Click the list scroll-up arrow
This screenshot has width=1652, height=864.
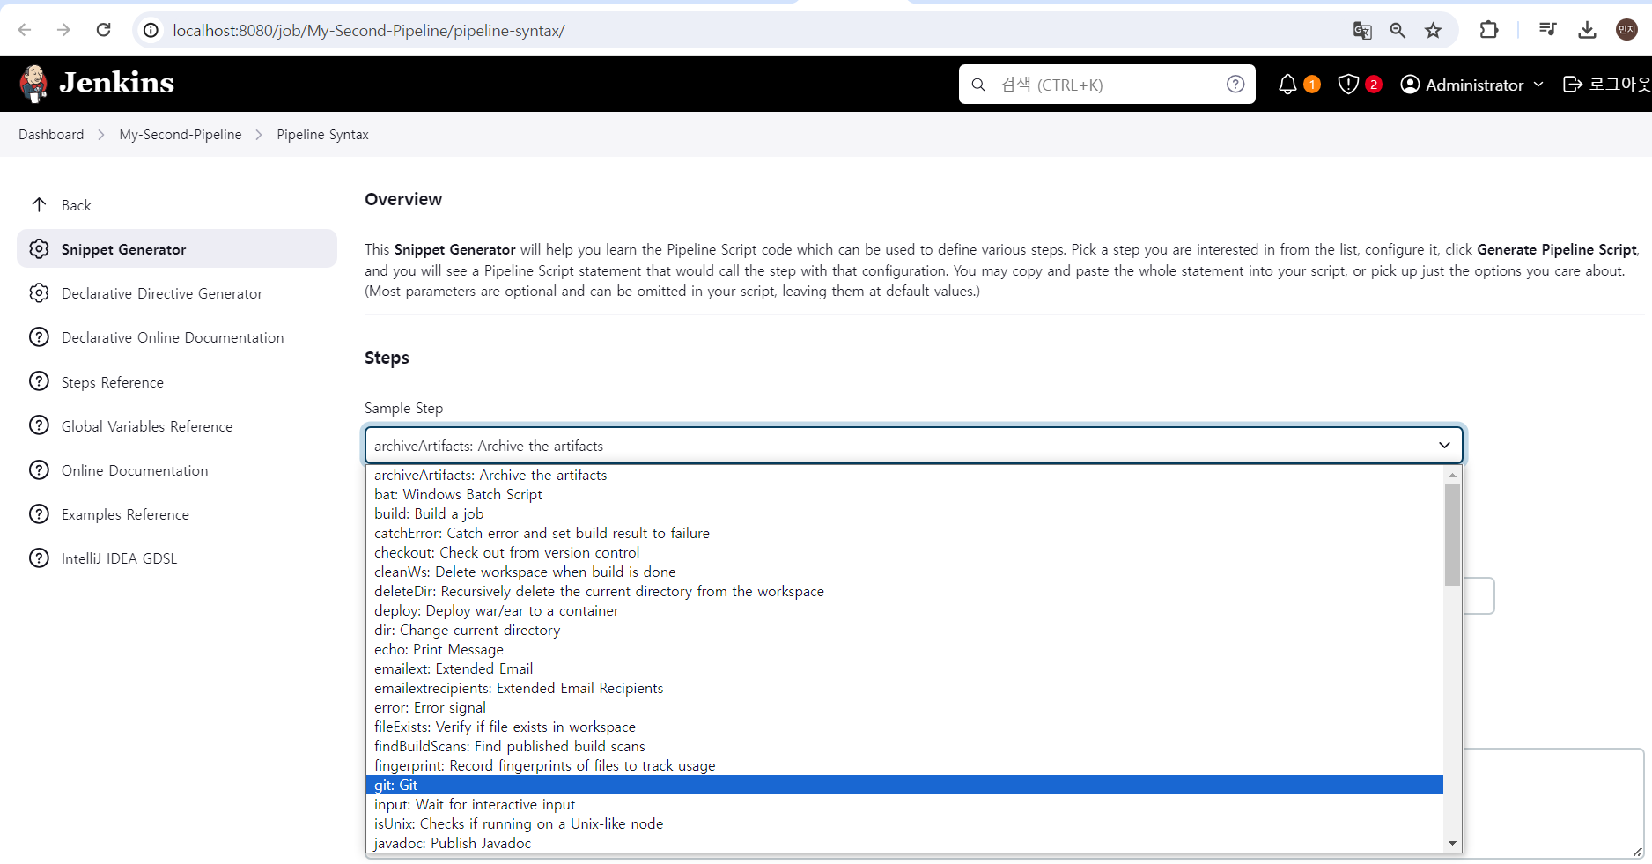coord(1452,475)
